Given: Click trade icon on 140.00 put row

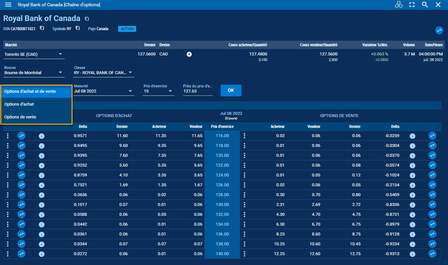Looking at the screenshot, I should [432, 254].
